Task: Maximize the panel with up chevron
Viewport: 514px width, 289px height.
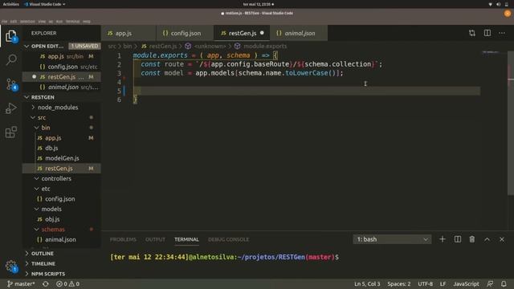Action: 487,239
